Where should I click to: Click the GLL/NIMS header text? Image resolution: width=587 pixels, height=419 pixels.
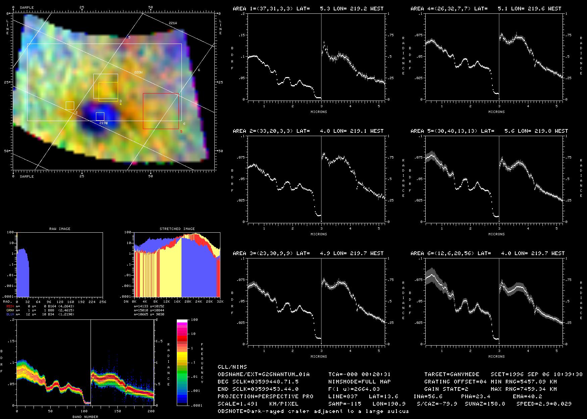[232, 367]
